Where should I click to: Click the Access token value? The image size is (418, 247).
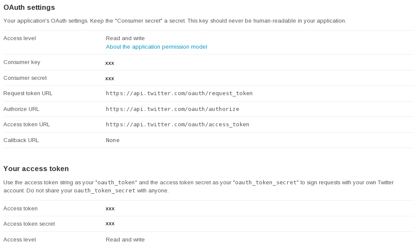tap(110, 209)
